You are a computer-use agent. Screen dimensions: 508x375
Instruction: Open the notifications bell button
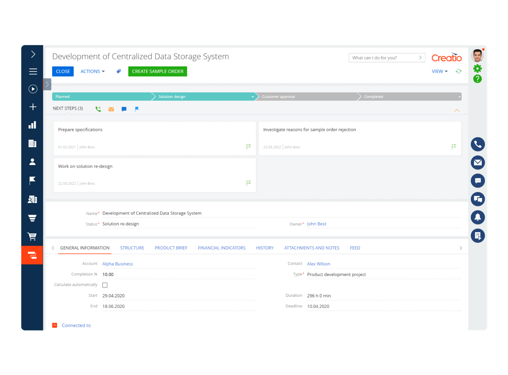477,217
